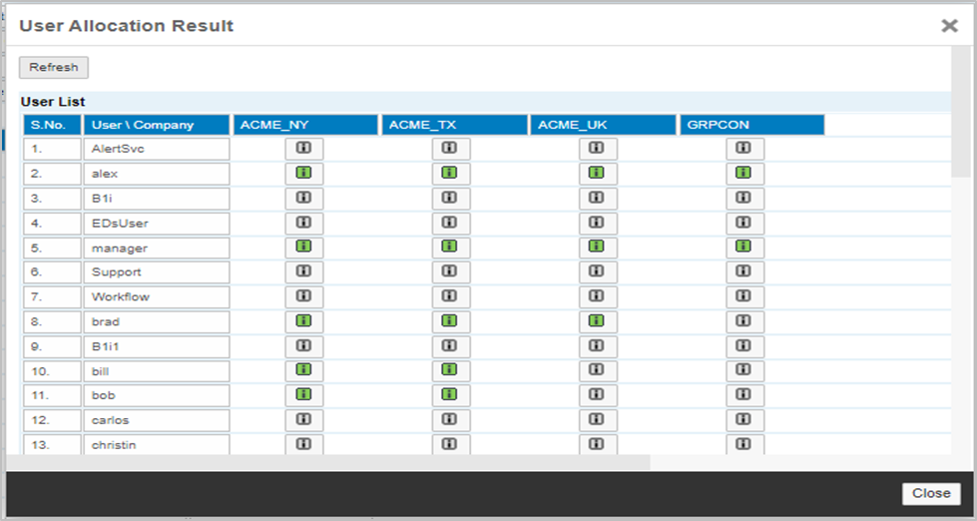This screenshot has width=977, height=521.
Task: Click the User \ Company column header
Action: click(x=157, y=125)
